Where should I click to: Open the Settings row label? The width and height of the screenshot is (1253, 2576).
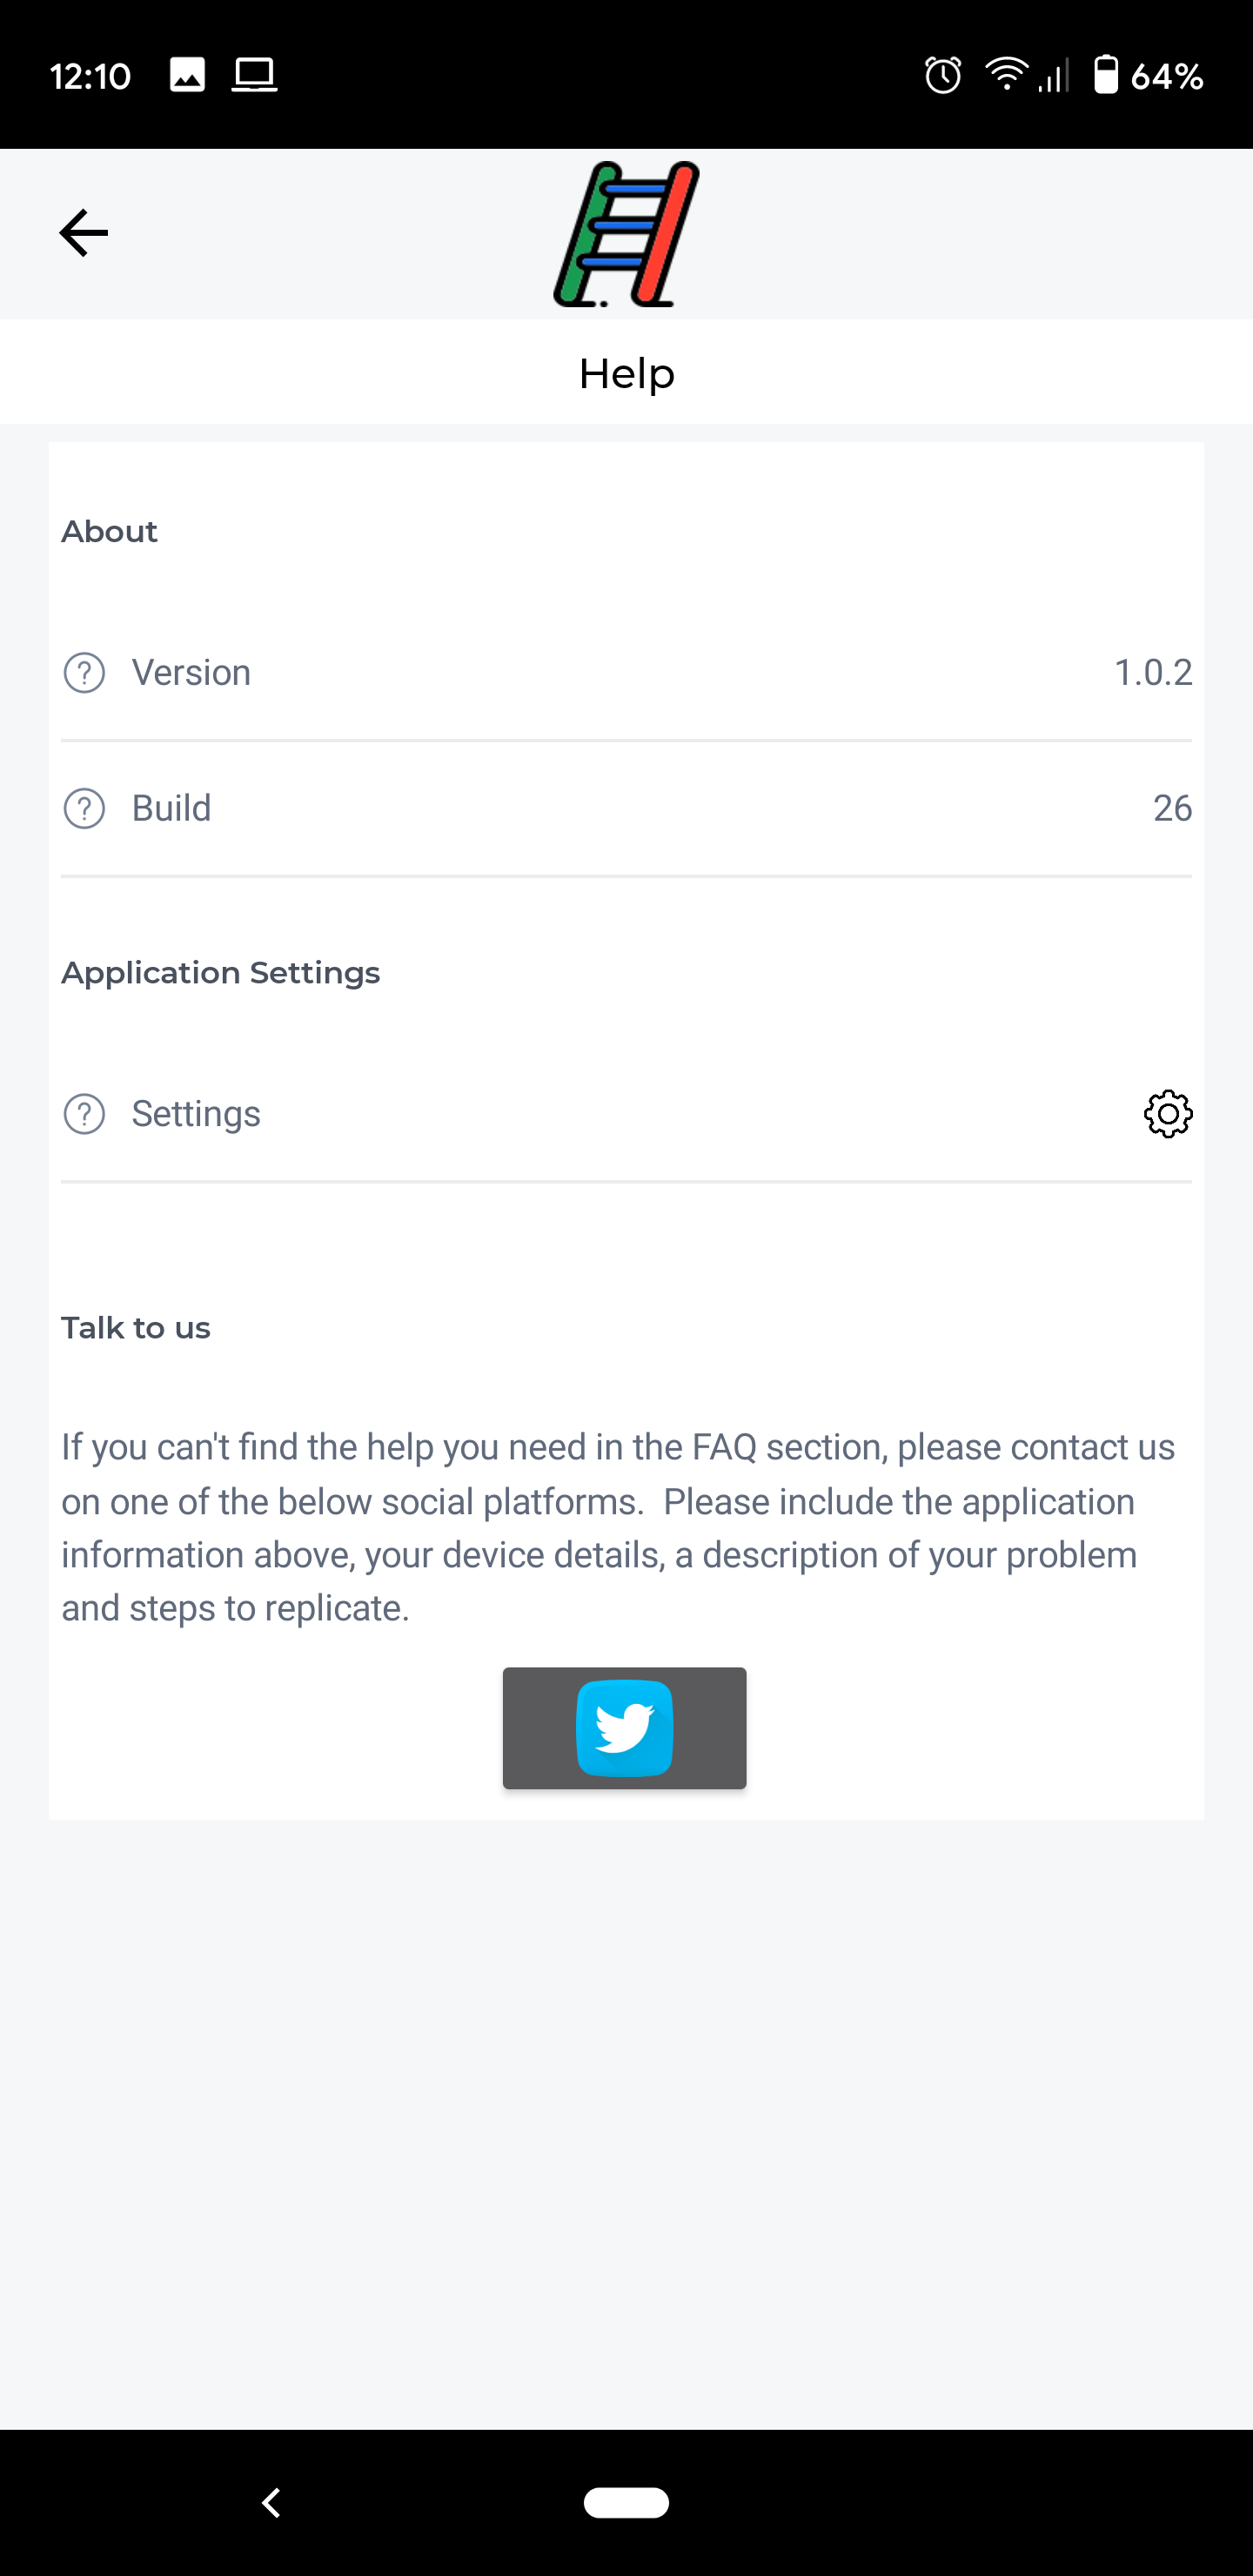[x=196, y=1114]
